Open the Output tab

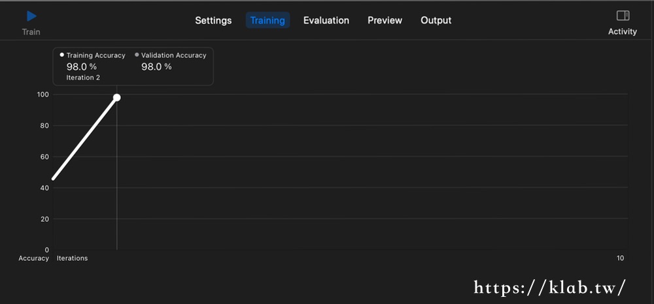point(436,20)
